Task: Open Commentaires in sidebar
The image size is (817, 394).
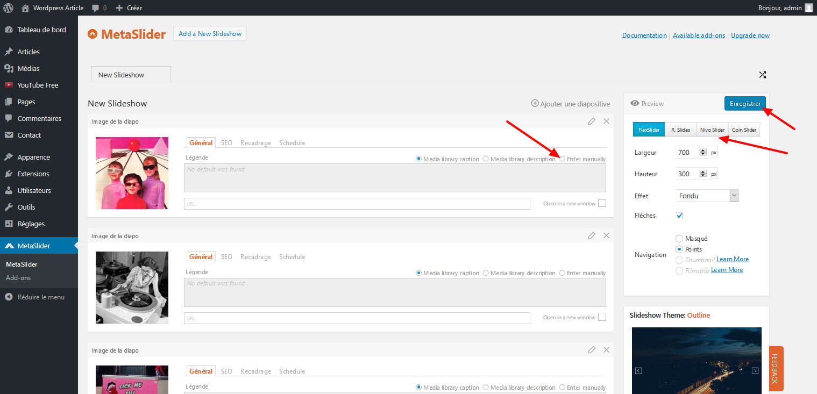Action: pos(39,118)
